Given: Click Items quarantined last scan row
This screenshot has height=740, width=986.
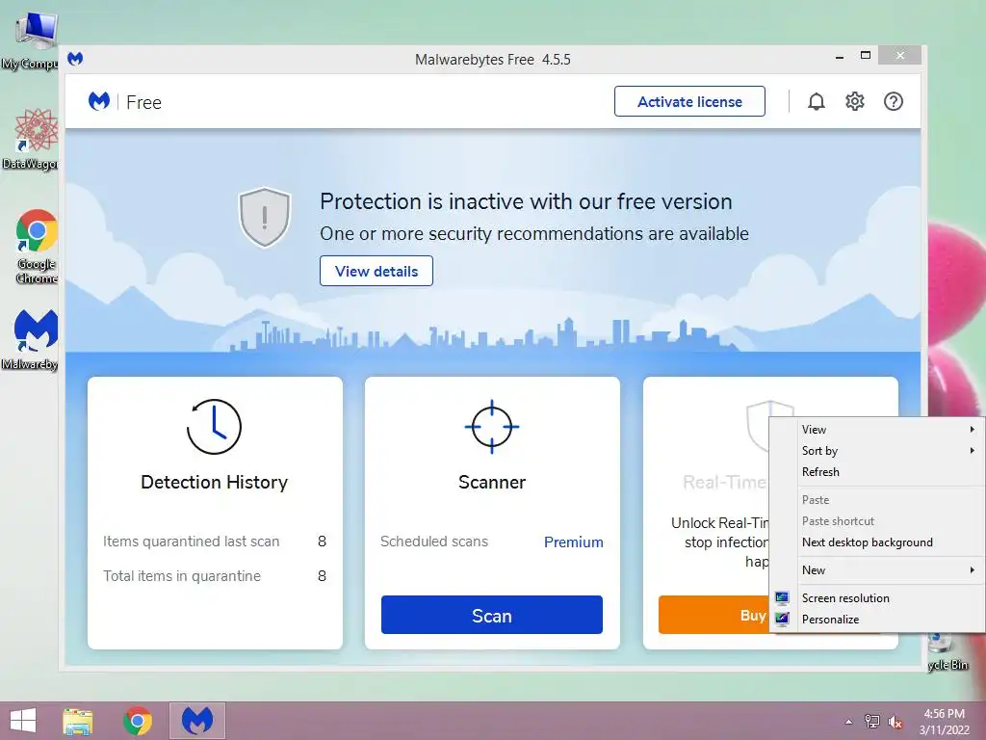Looking at the screenshot, I should 215,542.
